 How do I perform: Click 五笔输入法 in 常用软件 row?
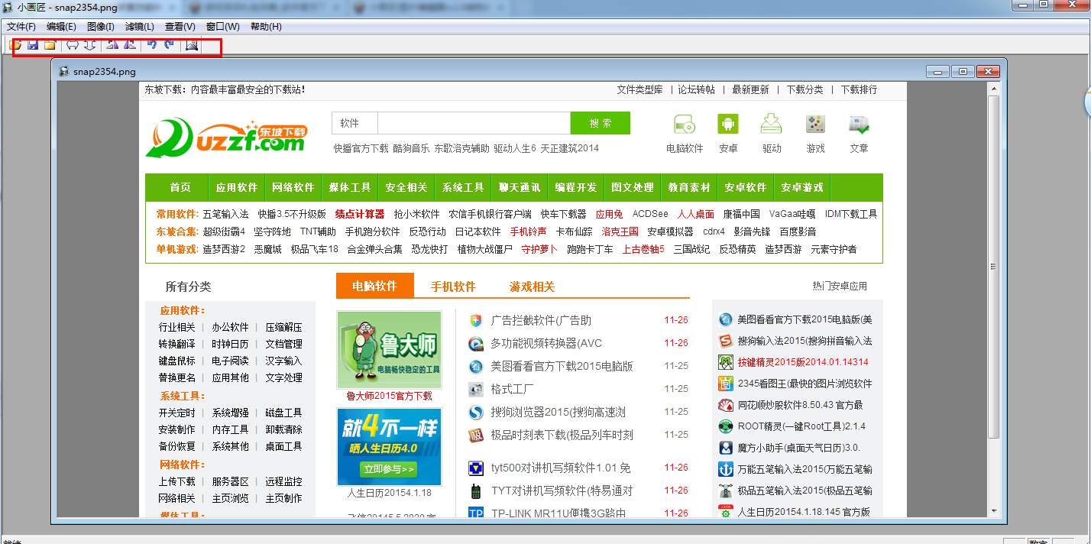225,214
